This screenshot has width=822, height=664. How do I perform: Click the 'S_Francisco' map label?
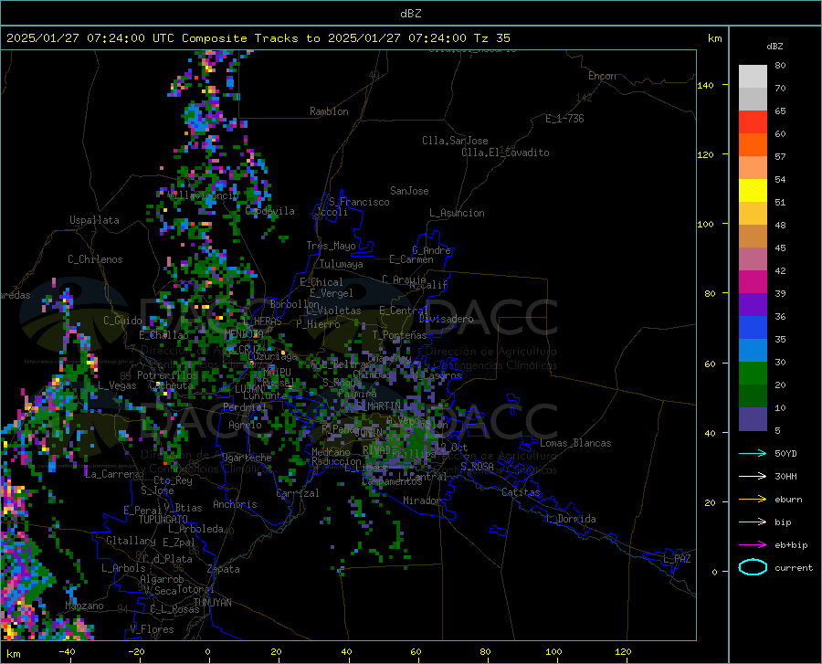tap(359, 202)
